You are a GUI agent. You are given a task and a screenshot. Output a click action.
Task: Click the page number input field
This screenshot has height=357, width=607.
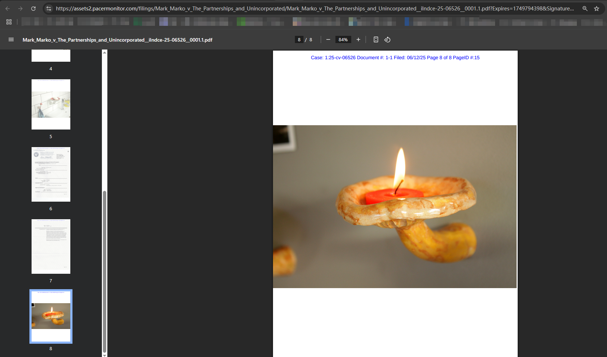[299, 39]
